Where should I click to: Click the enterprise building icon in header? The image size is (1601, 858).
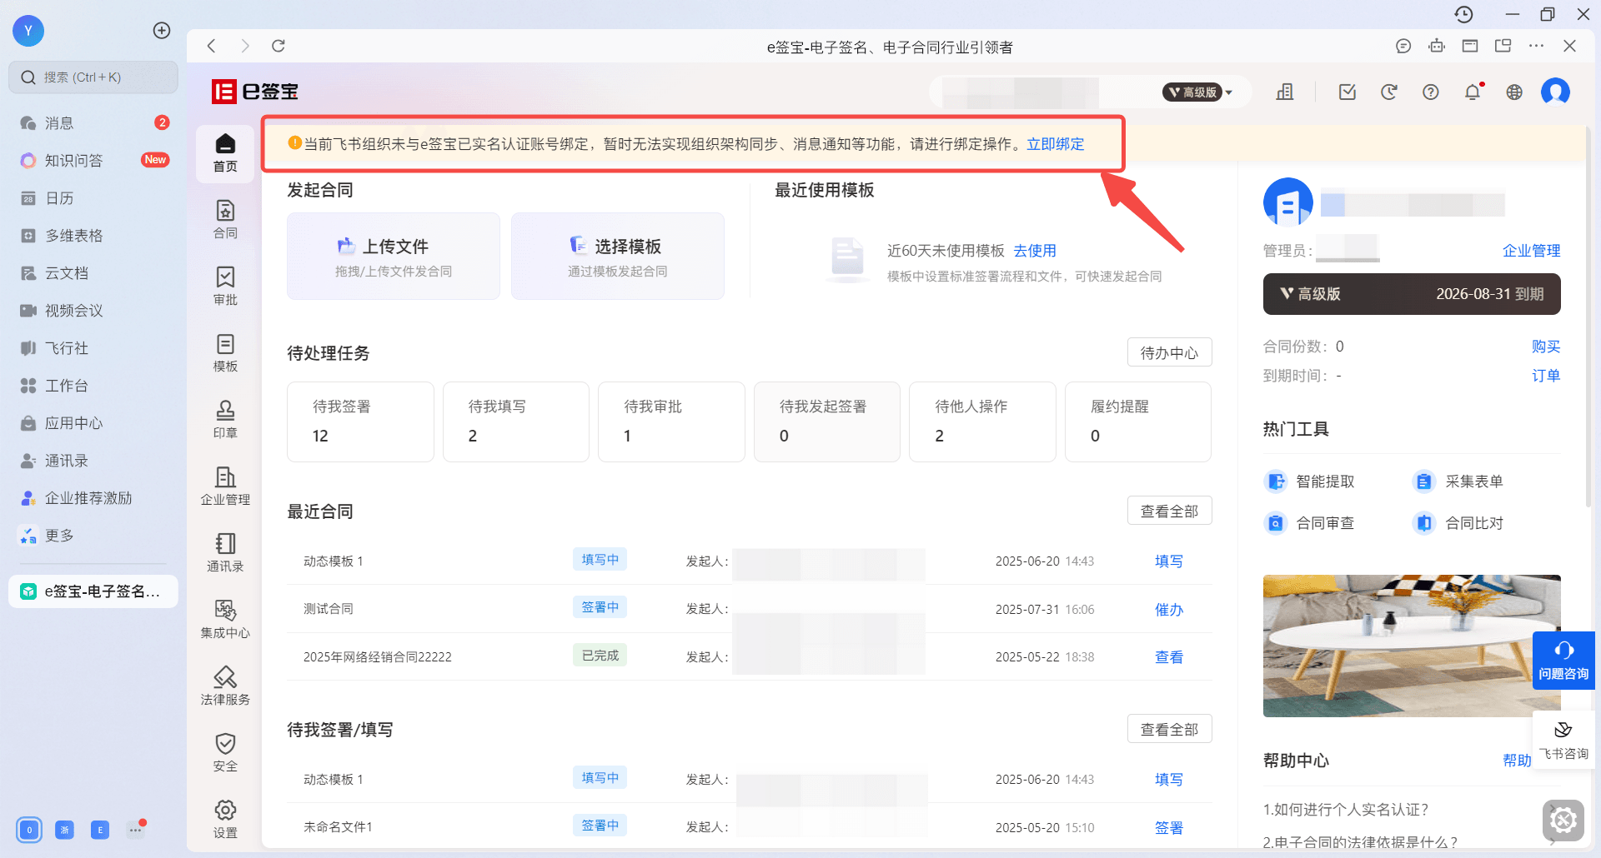(x=1285, y=92)
